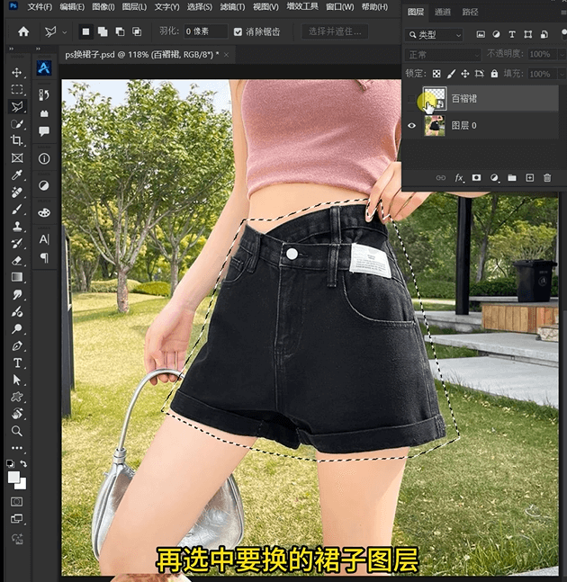Select the Brush tool
The image size is (567, 582).
[17, 210]
